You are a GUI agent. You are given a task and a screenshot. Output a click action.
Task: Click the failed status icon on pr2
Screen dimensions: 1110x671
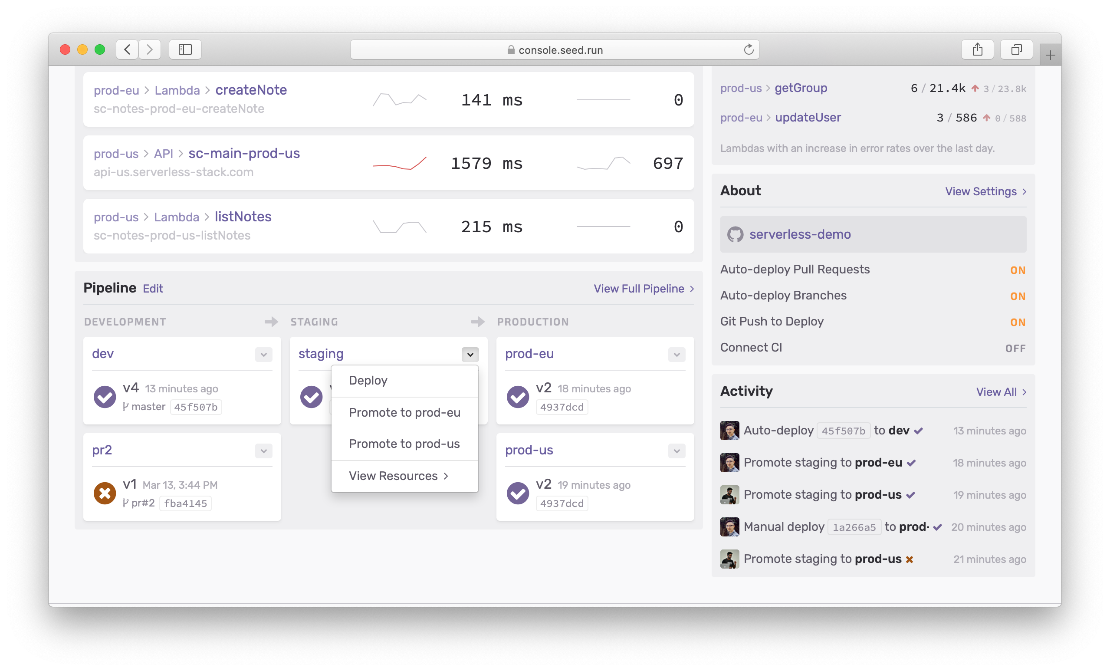click(105, 493)
